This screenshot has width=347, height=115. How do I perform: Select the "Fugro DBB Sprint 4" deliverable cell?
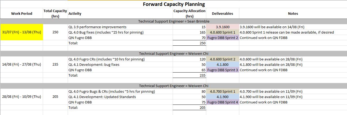pos(222,102)
